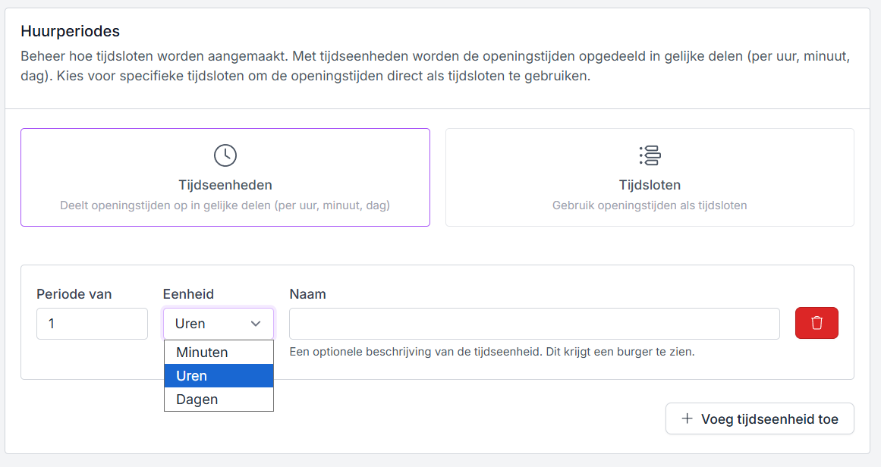
Task: Click the Huurperiodes section heading
Action: (x=70, y=32)
